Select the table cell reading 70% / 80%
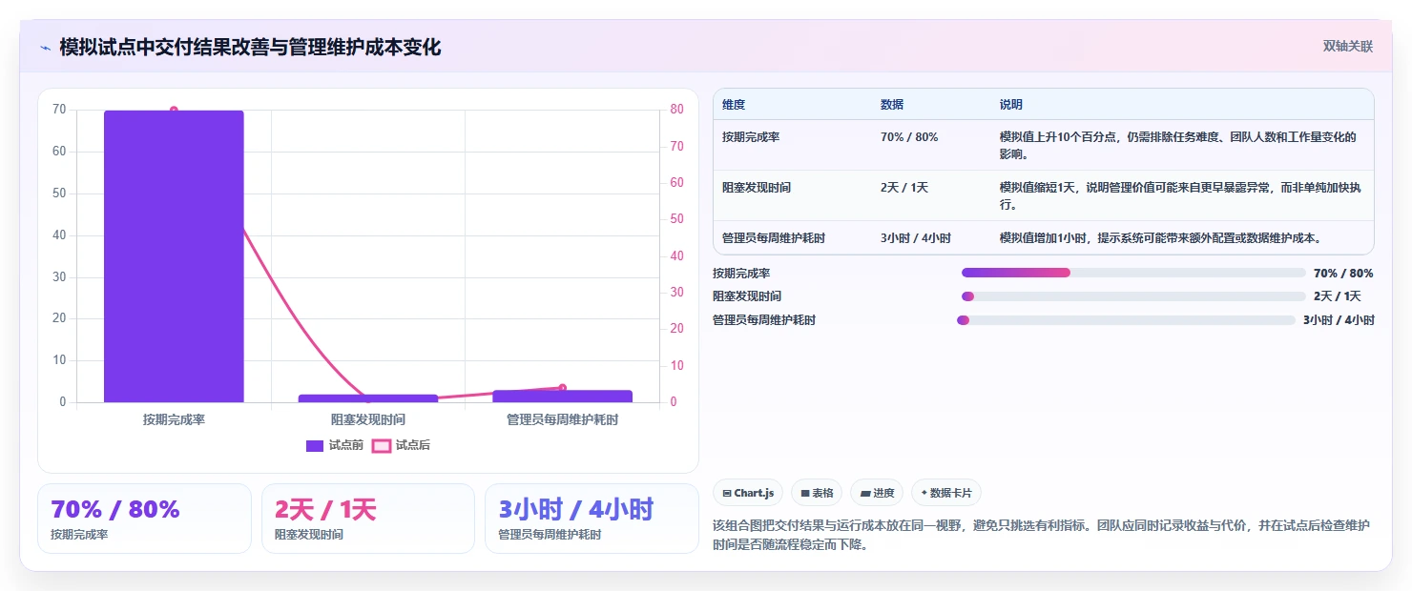This screenshot has height=591, width=1412. coord(909,137)
